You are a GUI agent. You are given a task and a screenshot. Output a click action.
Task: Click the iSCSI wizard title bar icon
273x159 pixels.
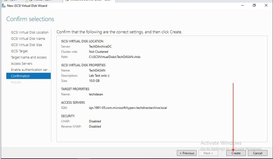4,6
